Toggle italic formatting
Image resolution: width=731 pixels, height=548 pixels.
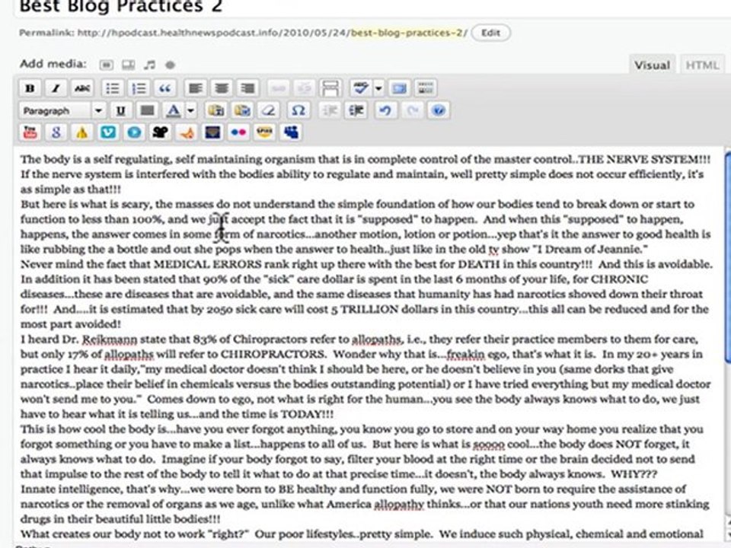coord(56,88)
